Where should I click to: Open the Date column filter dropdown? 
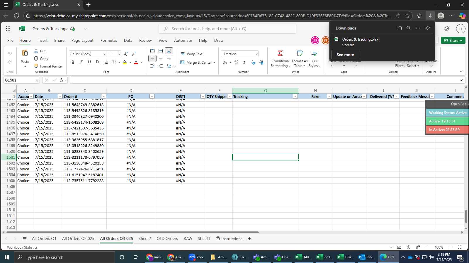pyautogui.click(x=60, y=96)
